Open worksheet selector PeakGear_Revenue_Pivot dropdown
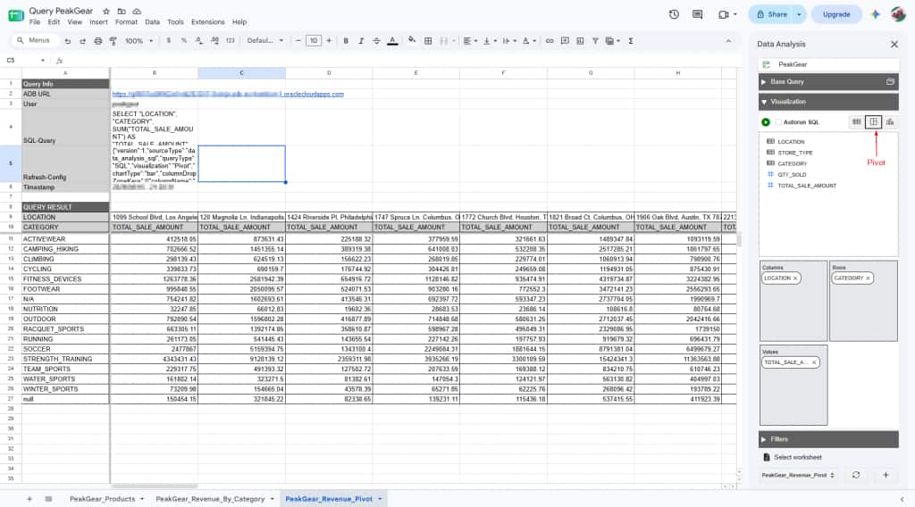Viewport: 915px width, 507px height. click(798, 476)
